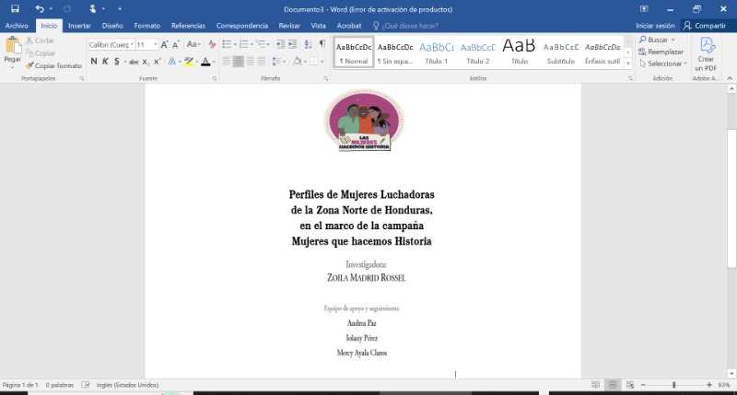737x395 pixels.
Task: Toggle italic (K) formatting
Action: point(104,62)
